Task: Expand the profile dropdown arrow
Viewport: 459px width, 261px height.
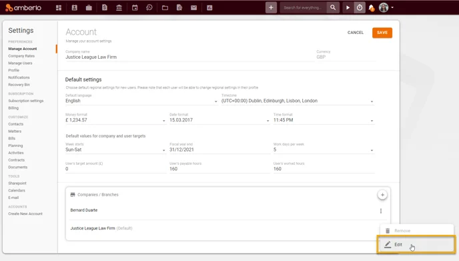Action: click(392, 7)
